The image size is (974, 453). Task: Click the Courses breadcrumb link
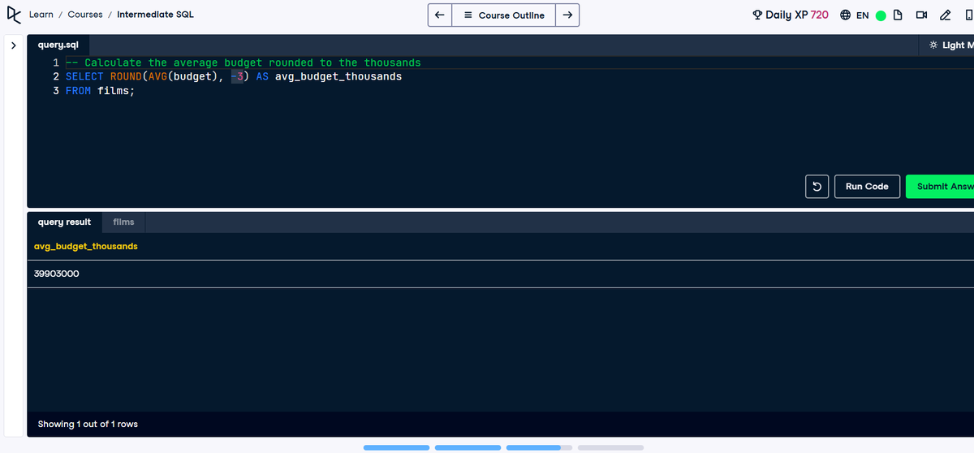(85, 15)
